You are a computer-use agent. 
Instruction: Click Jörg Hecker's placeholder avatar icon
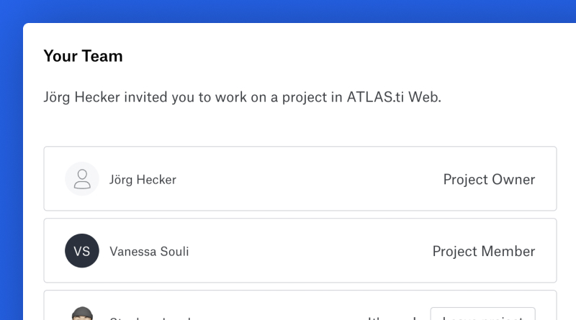tap(82, 179)
